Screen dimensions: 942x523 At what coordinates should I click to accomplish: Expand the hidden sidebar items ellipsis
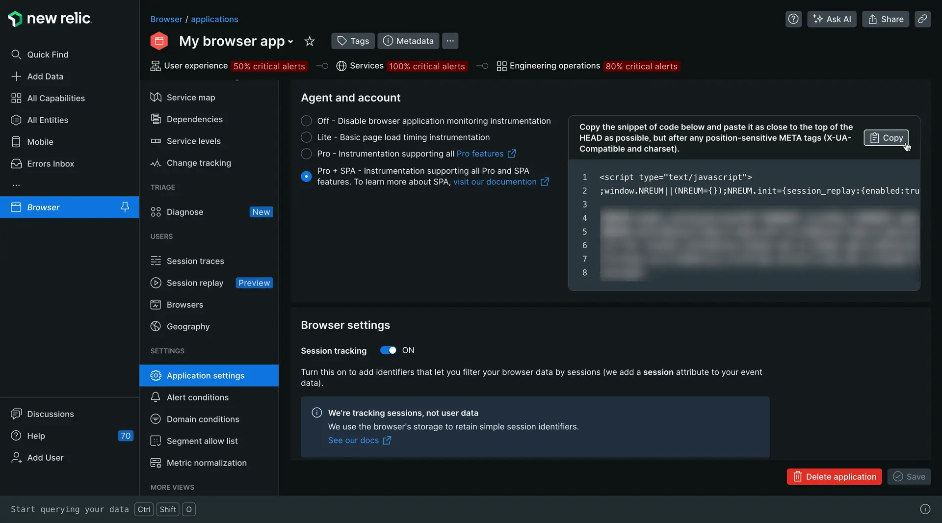[x=16, y=185]
